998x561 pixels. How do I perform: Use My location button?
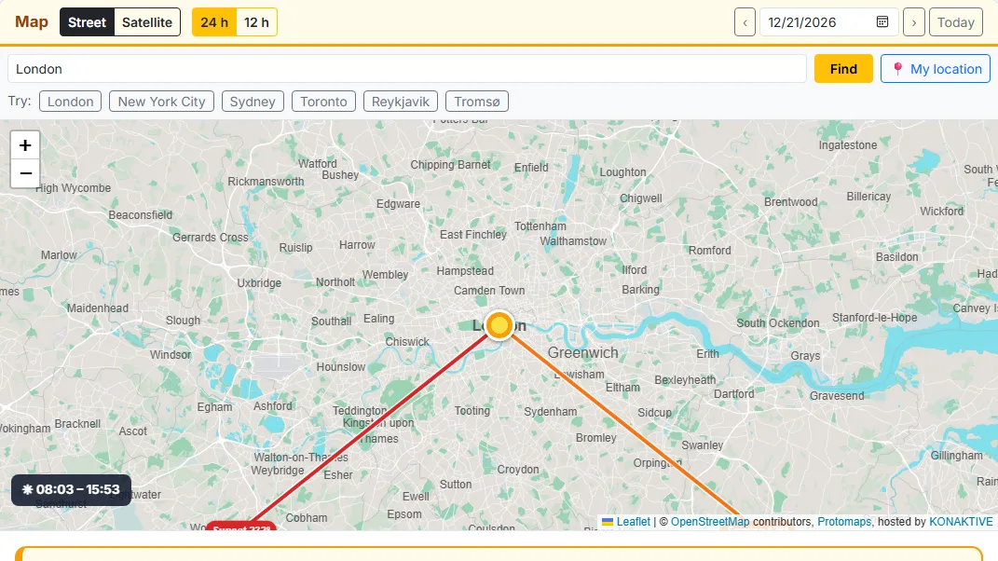[x=936, y=69]
